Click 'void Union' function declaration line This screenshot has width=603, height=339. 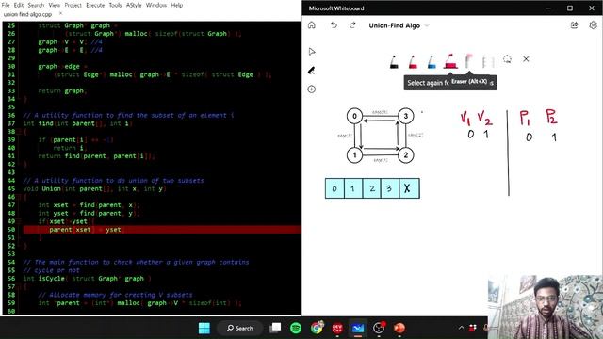[x=94, y=188]
